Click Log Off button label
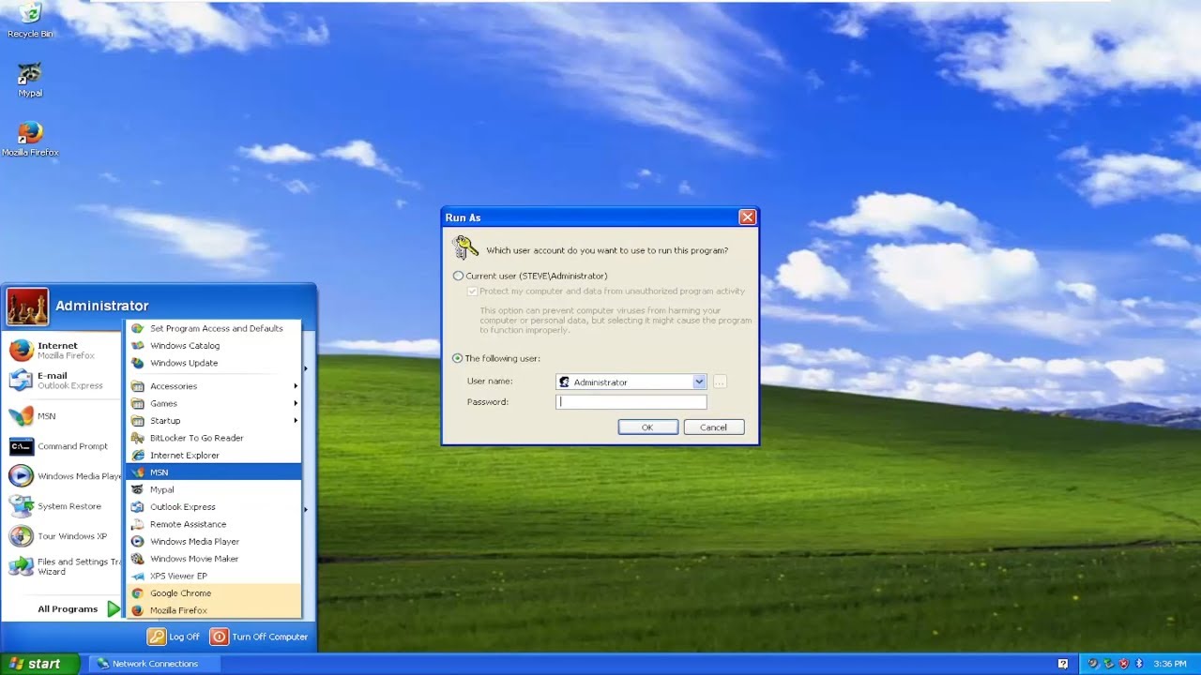1201x675 pixels. [185, 637]
